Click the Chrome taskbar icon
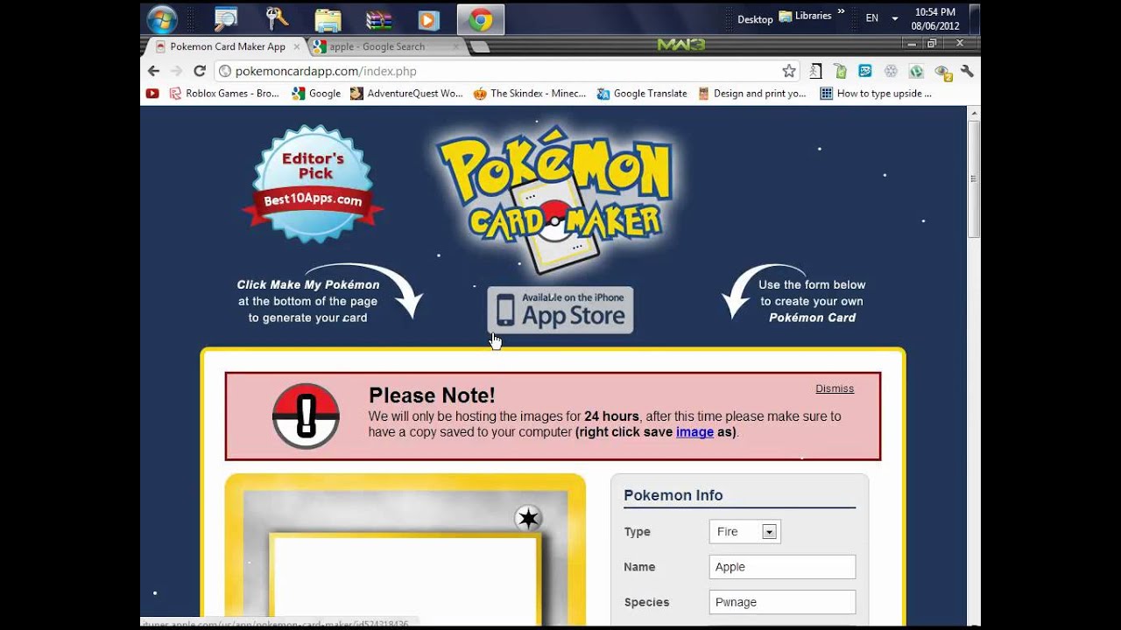This screenshot has width=1121, height=630. (x=480, y=19)
